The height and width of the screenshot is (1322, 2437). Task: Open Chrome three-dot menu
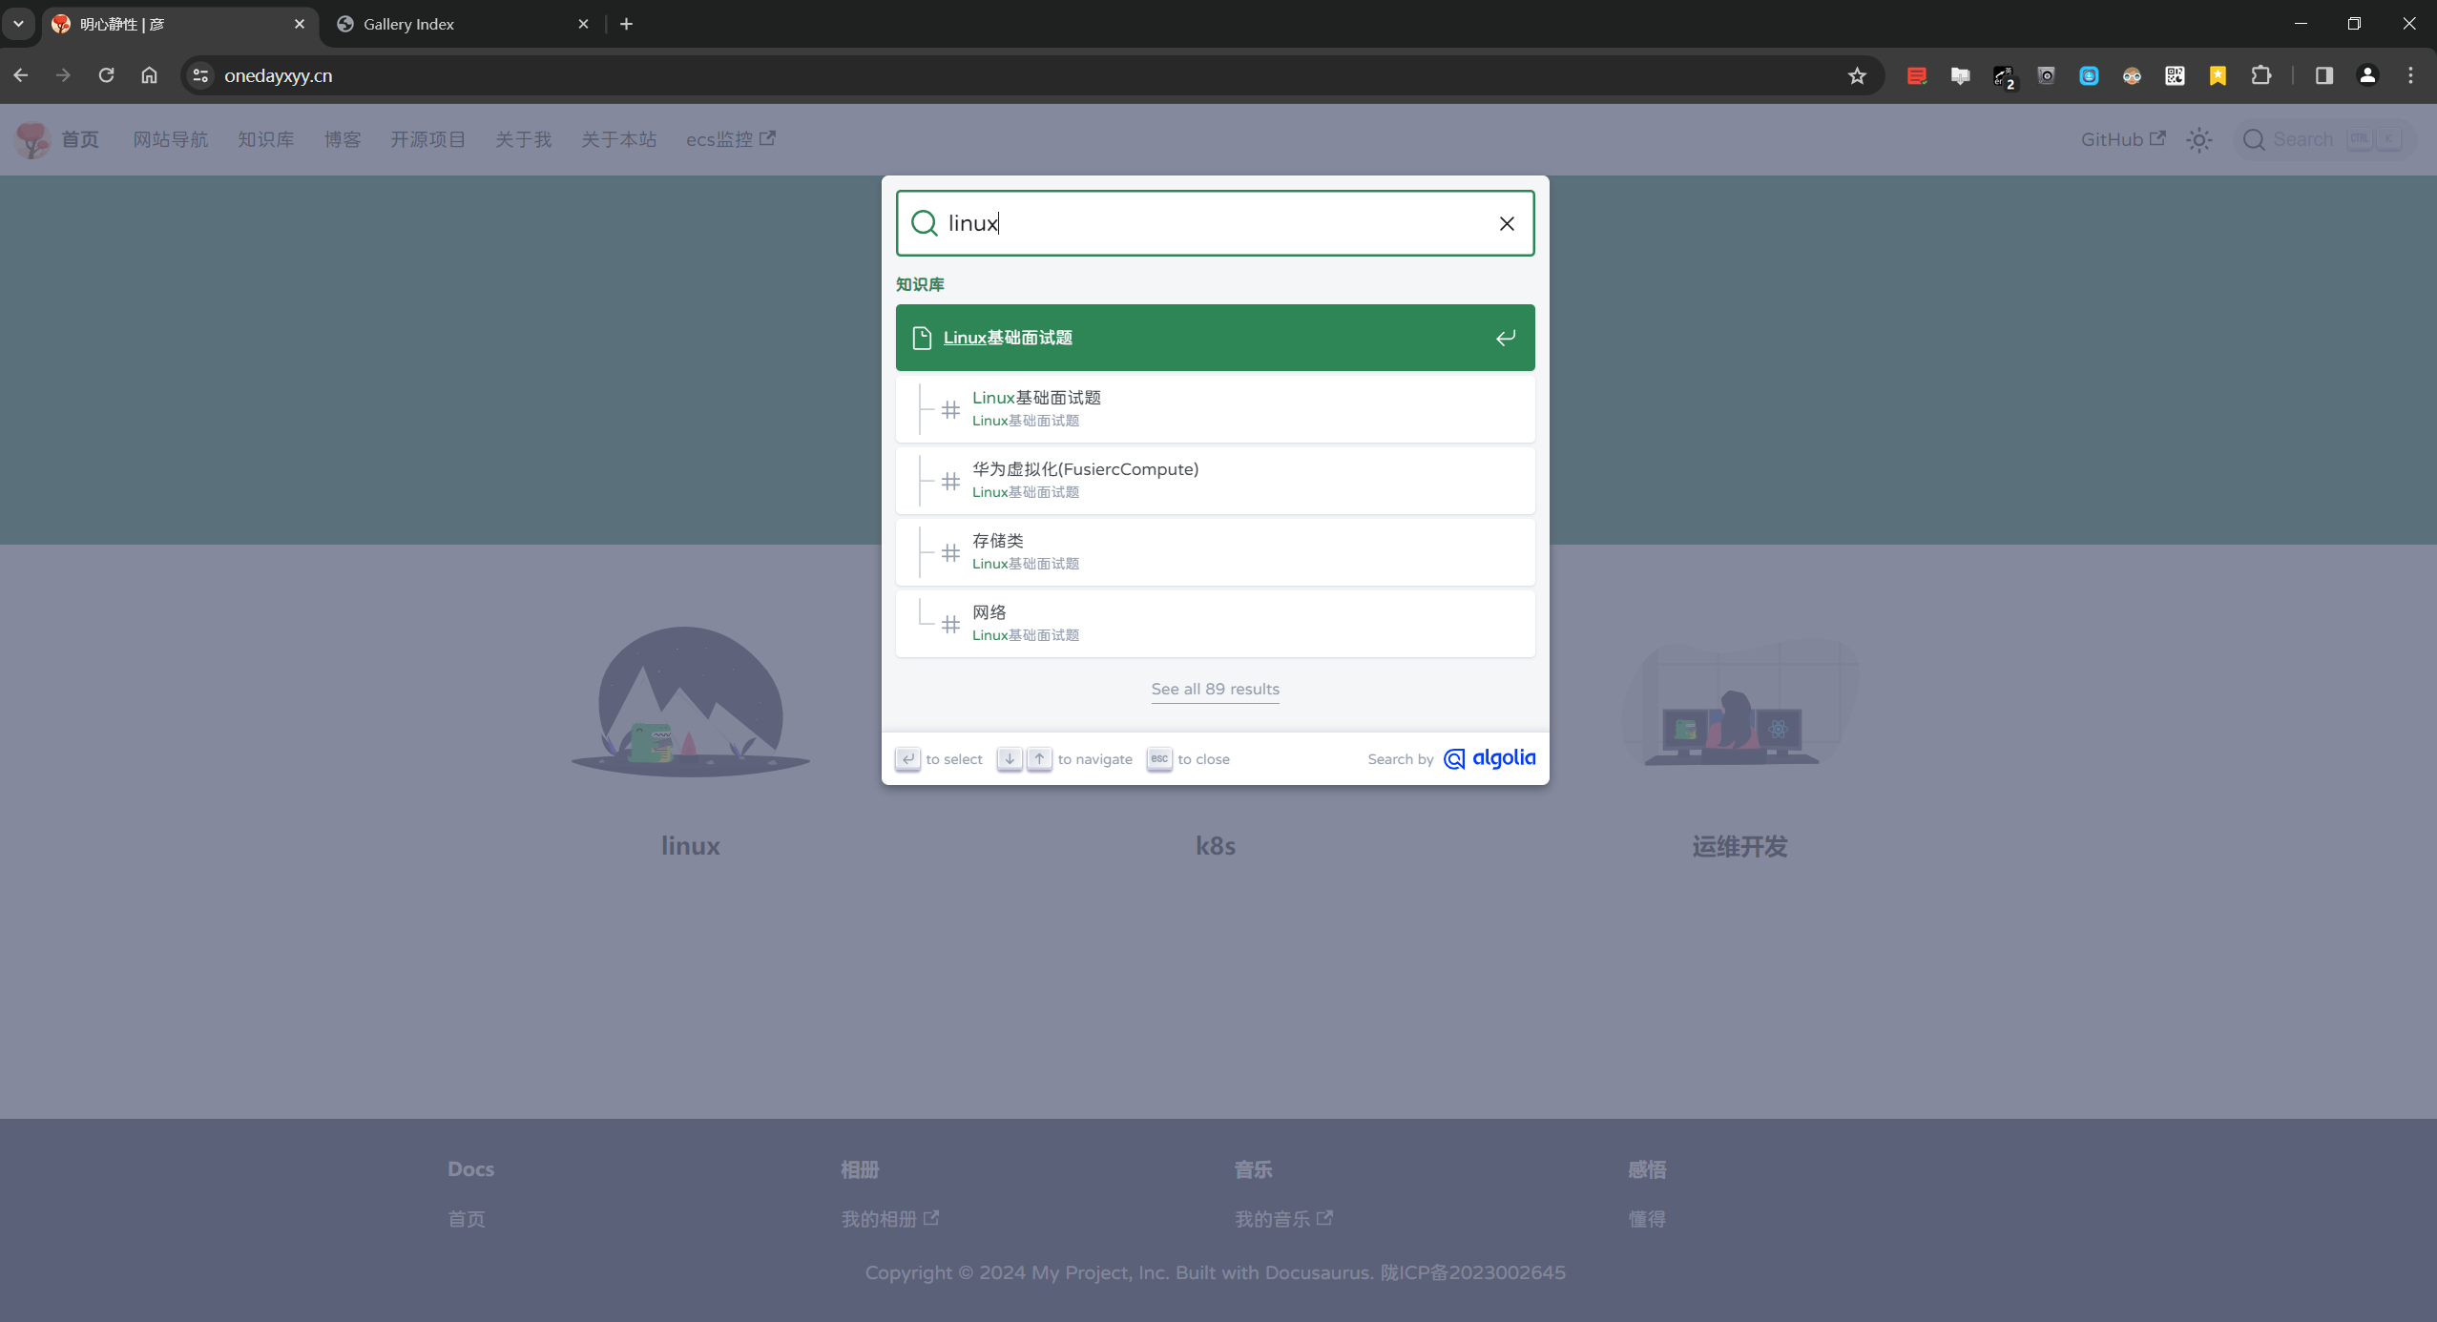[x=2410, y=75]
